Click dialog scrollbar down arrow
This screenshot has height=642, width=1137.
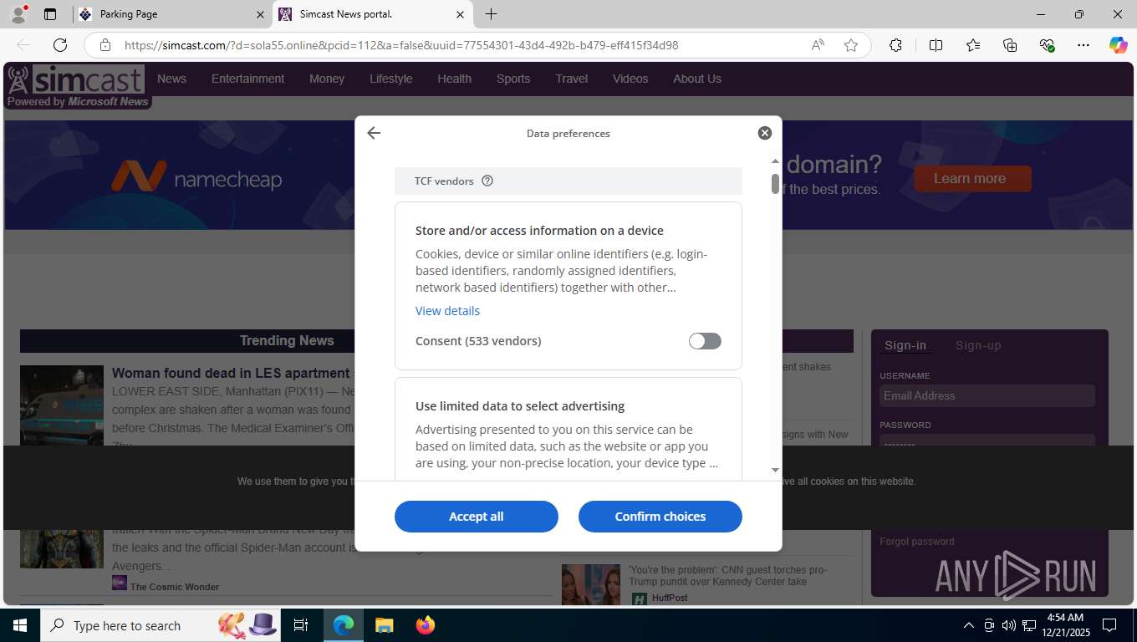[775, 470]
